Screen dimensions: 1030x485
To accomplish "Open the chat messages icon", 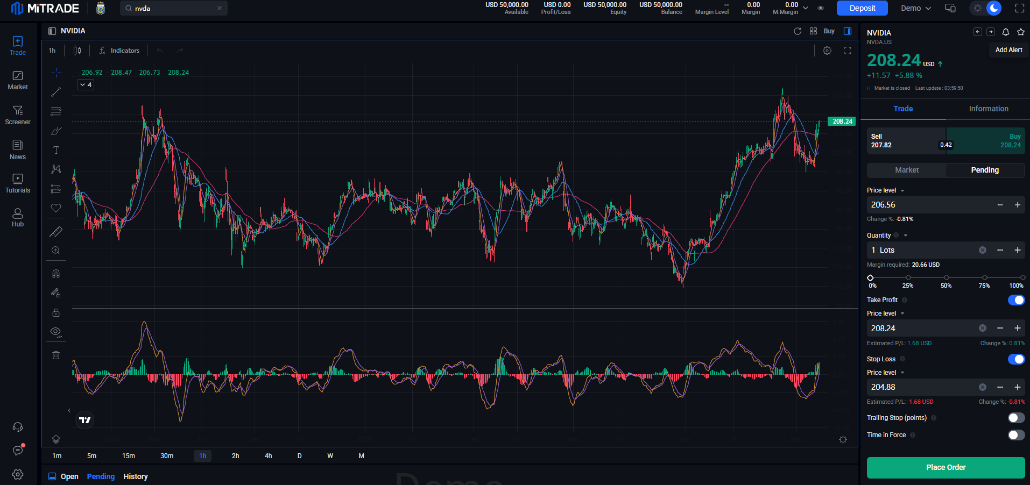I will [x=18, y=451].
